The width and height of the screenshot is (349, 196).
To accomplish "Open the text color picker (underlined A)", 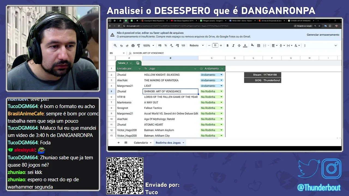I will [x=245, y=45].
